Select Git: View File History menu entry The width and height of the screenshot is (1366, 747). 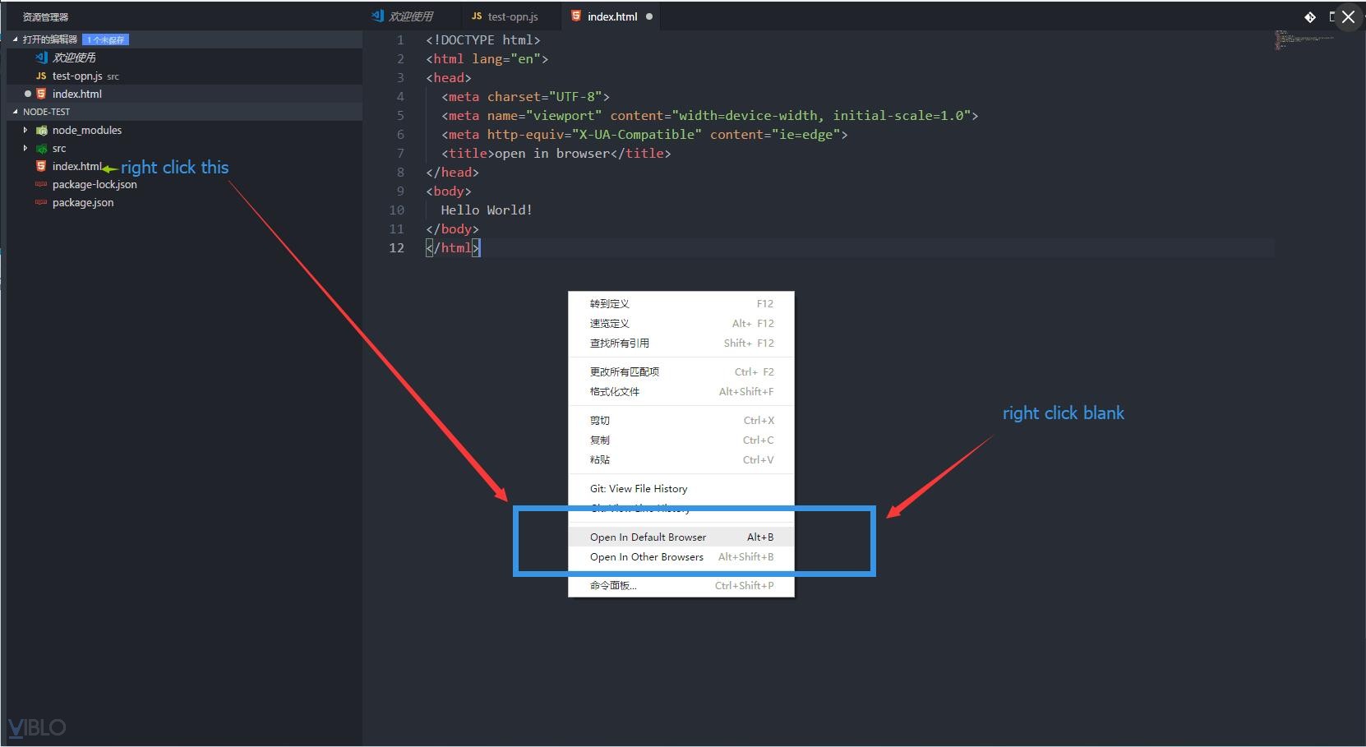coord(639,488)
